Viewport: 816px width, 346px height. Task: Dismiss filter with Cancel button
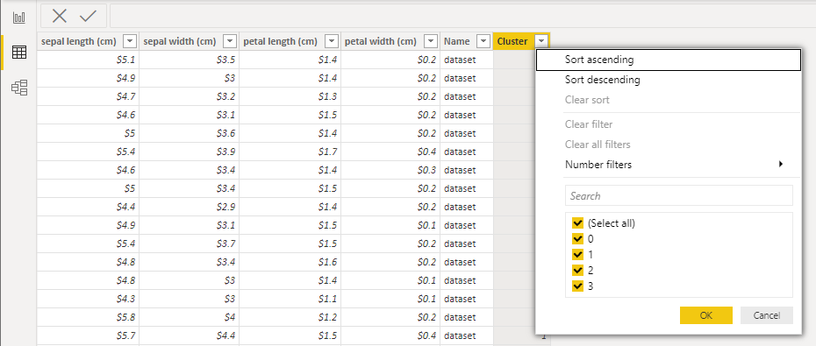767,315
